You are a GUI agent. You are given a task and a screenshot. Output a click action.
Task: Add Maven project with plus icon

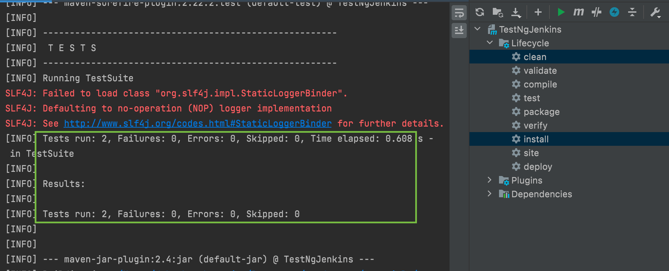[538, 12]
